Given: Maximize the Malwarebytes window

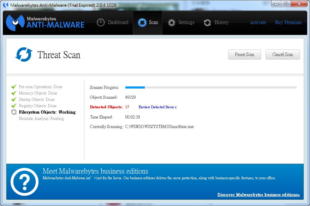Looking at the screenshot, I should click(286, 4).
